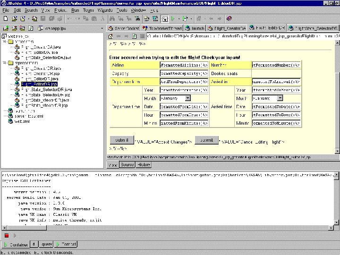This screenshot has height=255, width=340.
Task: Select web.xml in the project tree
Action: pos(22,121)
